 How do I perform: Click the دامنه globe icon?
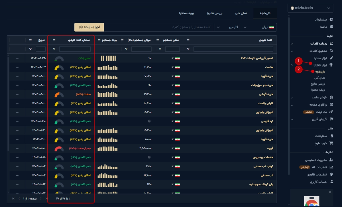pos(331,27)
